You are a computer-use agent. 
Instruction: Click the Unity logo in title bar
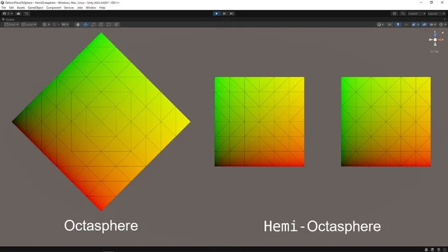(x=2, y=3)
